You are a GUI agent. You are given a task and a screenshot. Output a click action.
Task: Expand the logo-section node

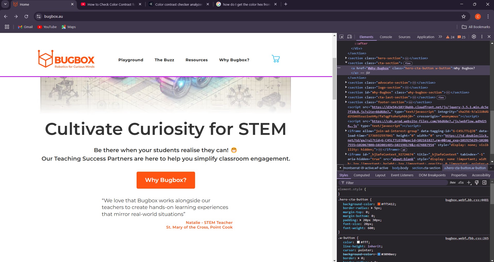[x=346, y=88]
